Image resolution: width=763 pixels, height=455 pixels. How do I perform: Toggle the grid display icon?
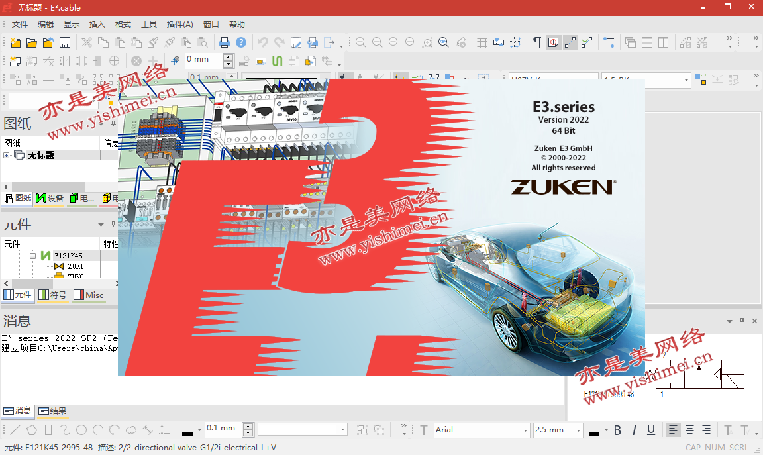point(482,43)
